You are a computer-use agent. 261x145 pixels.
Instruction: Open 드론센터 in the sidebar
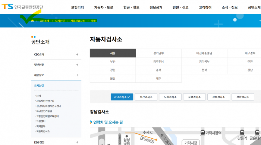pyautogui.click(x=41, y=121)
